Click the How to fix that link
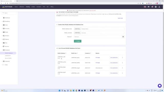The width and height of the screenshot is (164, 92). point(93,10)
